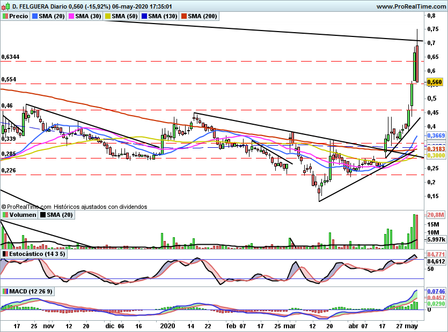Click the SMA (20) value tag 0,3669
This screenshot has width=448, height=332.
(436, 135)
